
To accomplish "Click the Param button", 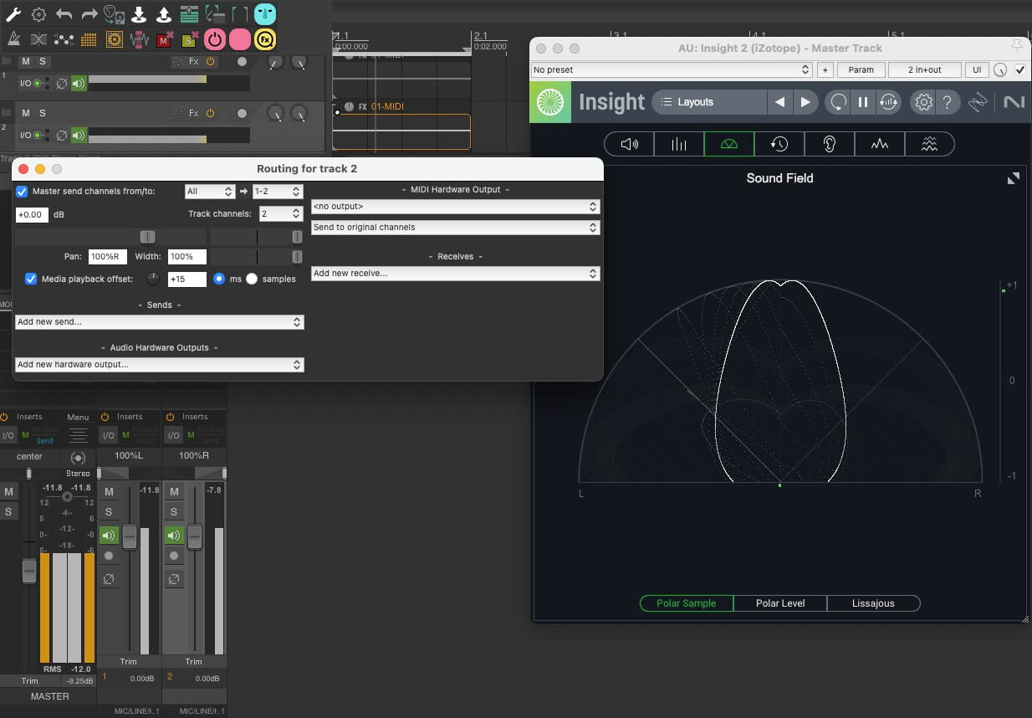I will coord(861,70).
